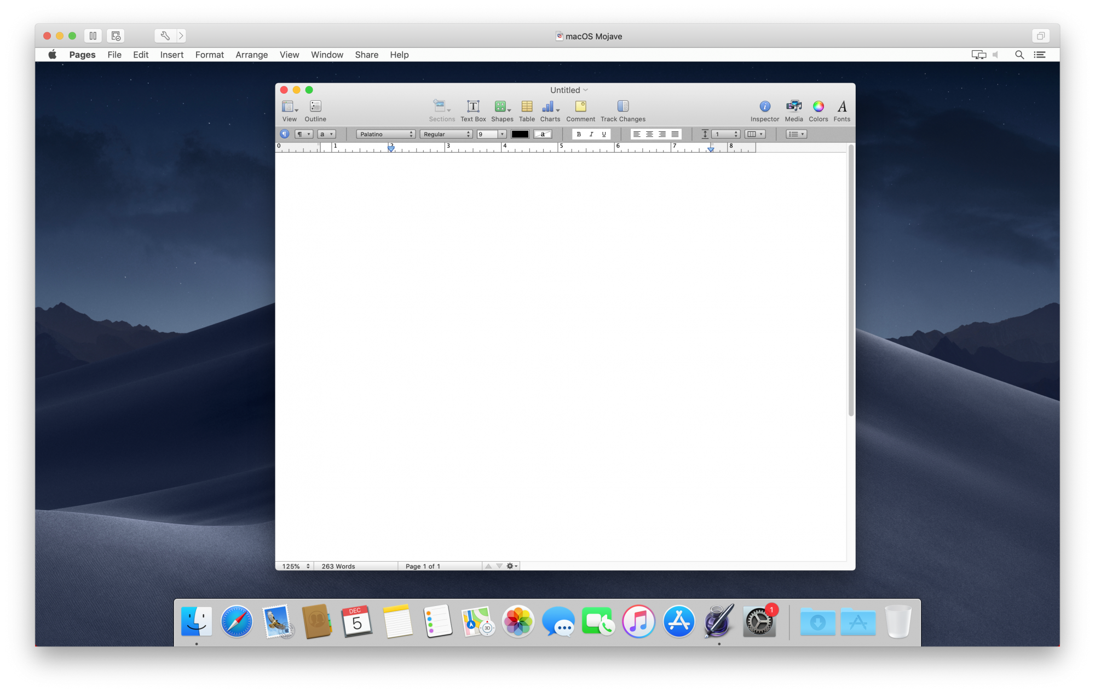Open the status bar gear menu

[x=512, y=566]
